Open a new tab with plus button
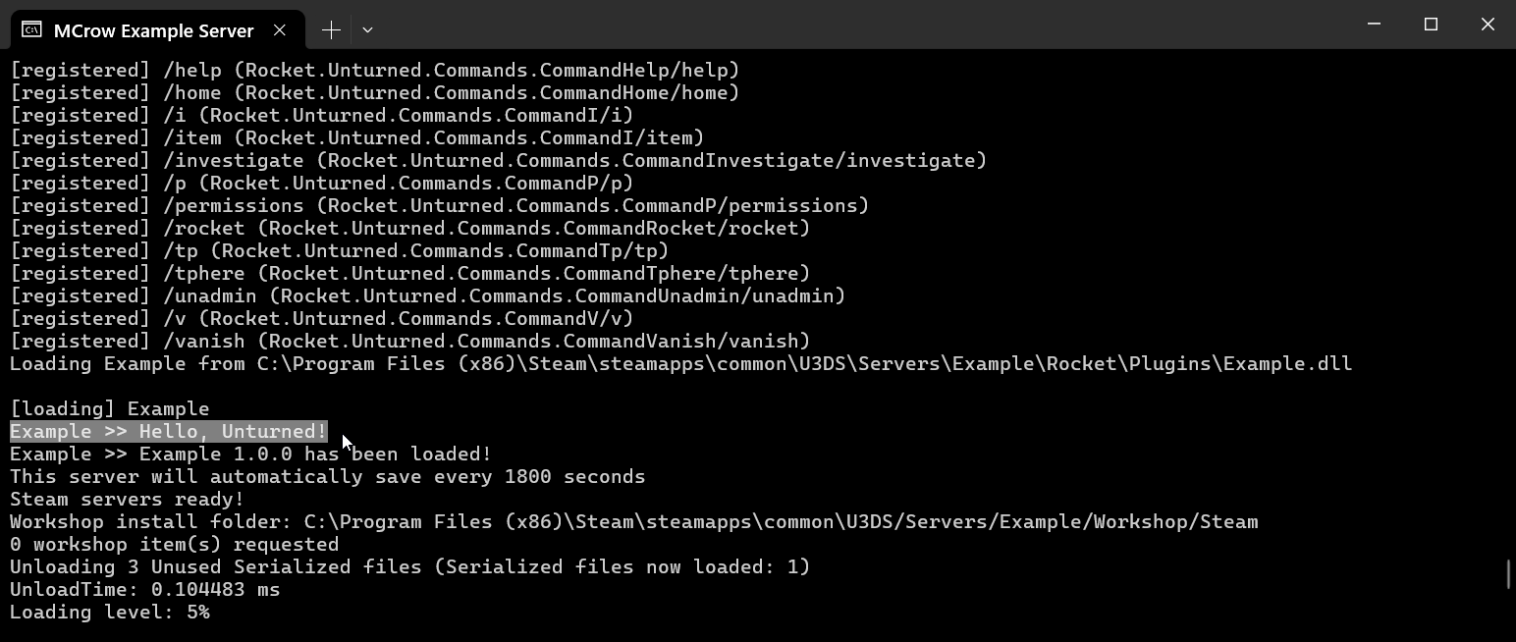1516x642 pixels. (x=331, y=30)
